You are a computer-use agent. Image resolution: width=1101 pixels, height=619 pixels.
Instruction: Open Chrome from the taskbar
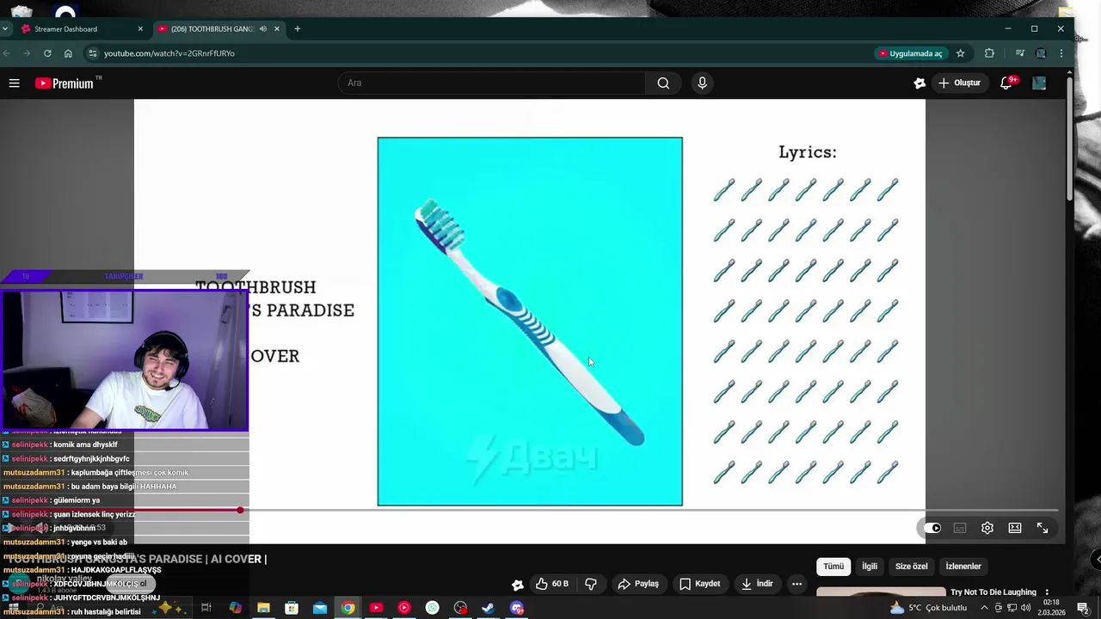click(x=348, y=608)
